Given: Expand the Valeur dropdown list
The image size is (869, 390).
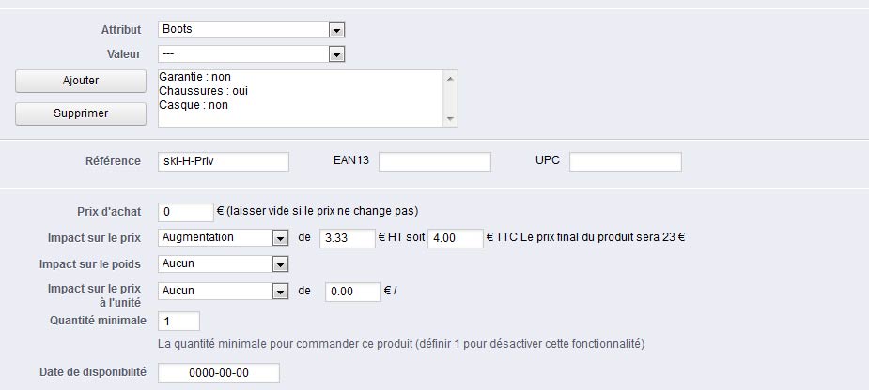Looking at the screenshot, I should [251, 54].
